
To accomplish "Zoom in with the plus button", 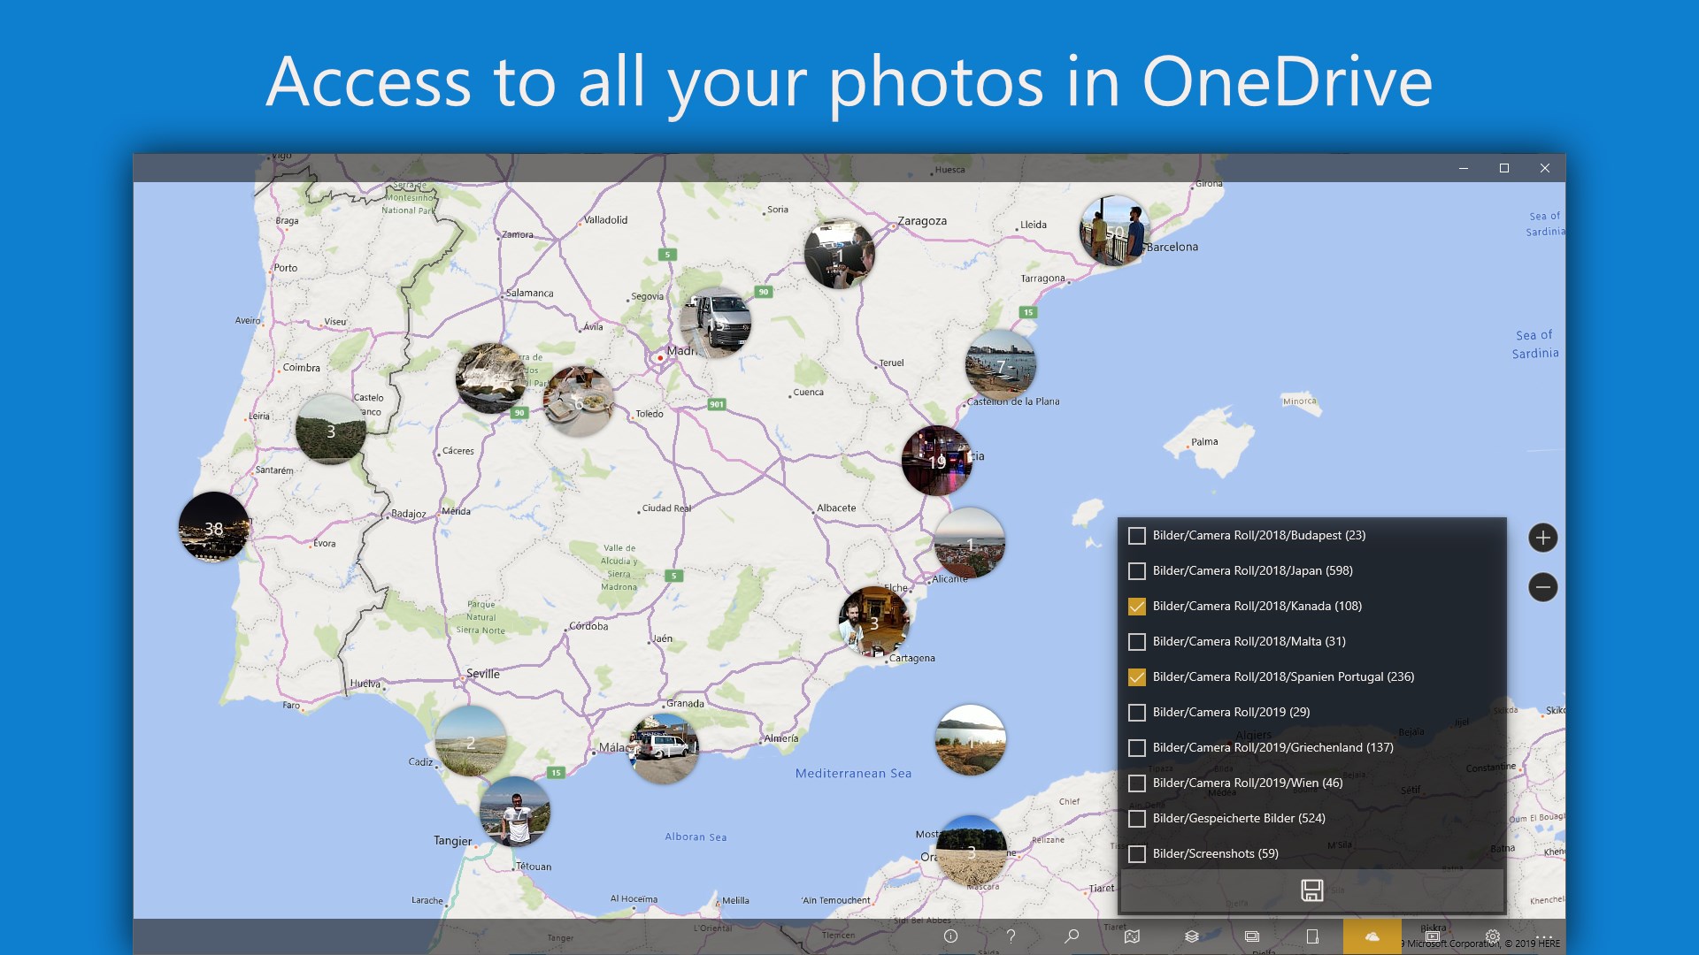I will pyautogui.click(x=1542, y=538).
